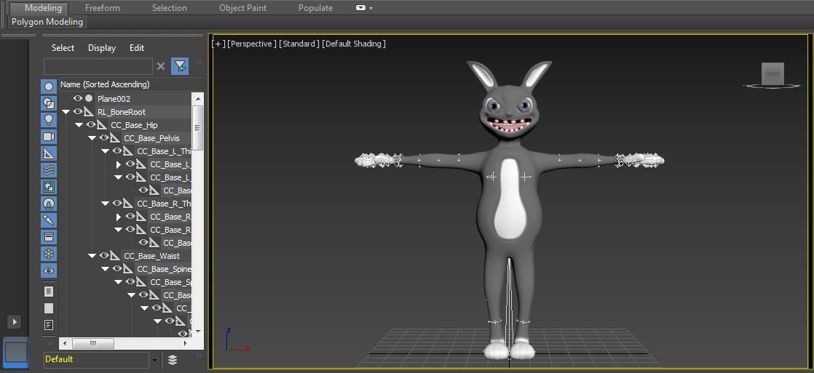
Task: Toggle Display Bones filter icon
Action: point(49,220)
